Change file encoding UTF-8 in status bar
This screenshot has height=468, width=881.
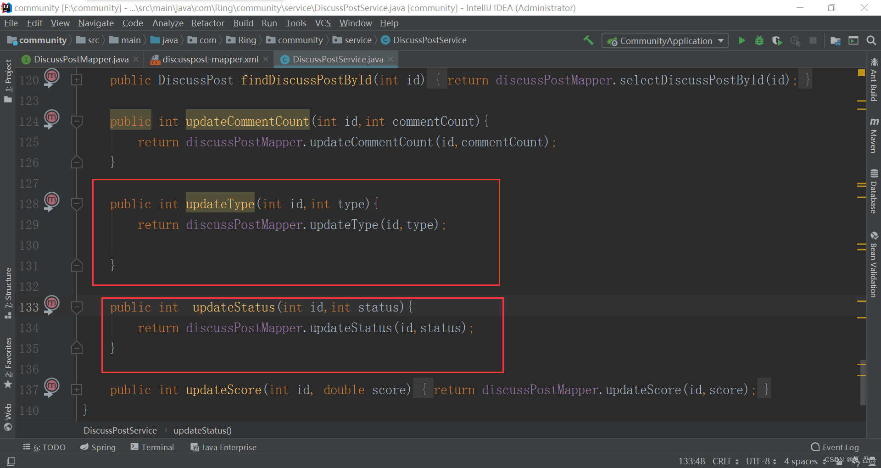(x=761, y=461)
